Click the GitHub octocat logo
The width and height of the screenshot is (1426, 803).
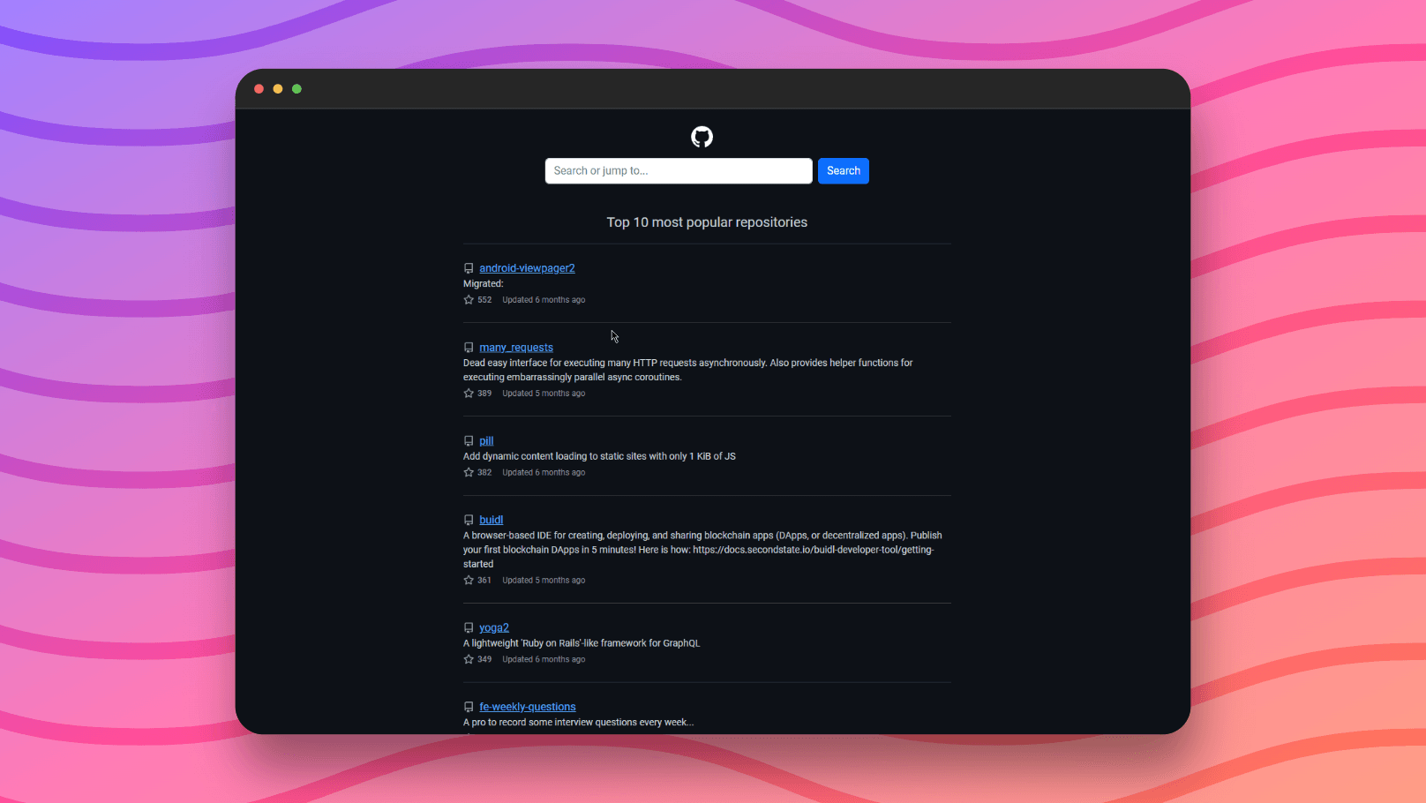click(x=702, y=137)
